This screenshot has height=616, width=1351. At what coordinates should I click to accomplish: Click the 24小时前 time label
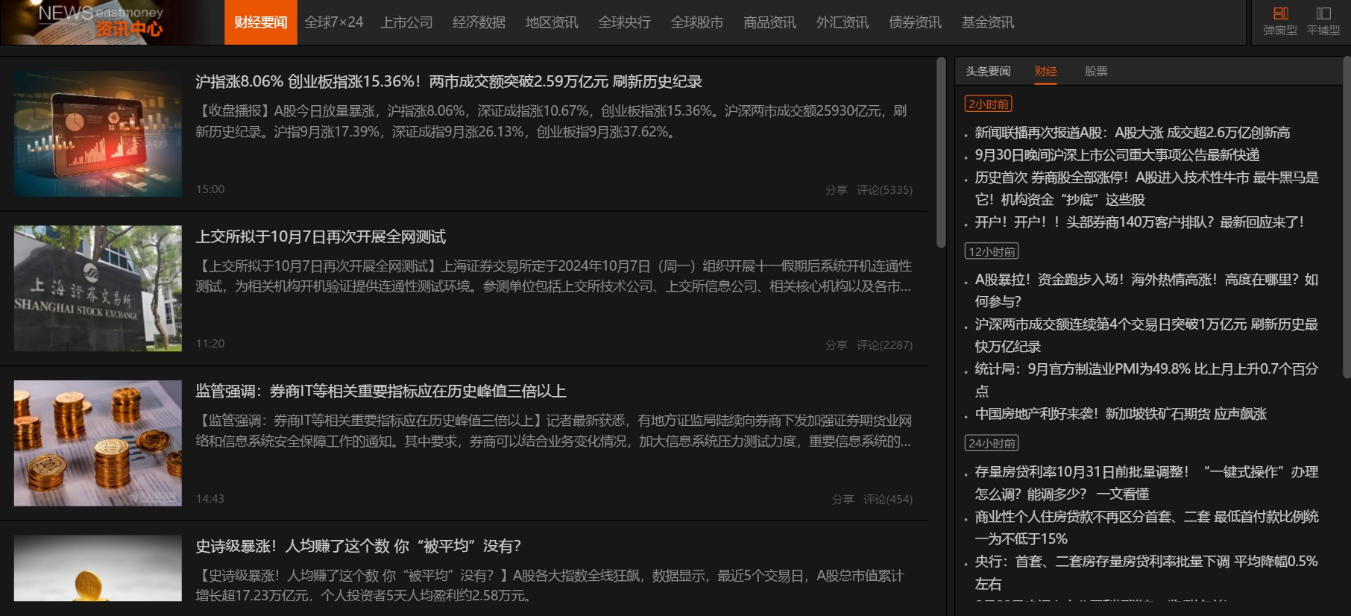click(992, 443)
